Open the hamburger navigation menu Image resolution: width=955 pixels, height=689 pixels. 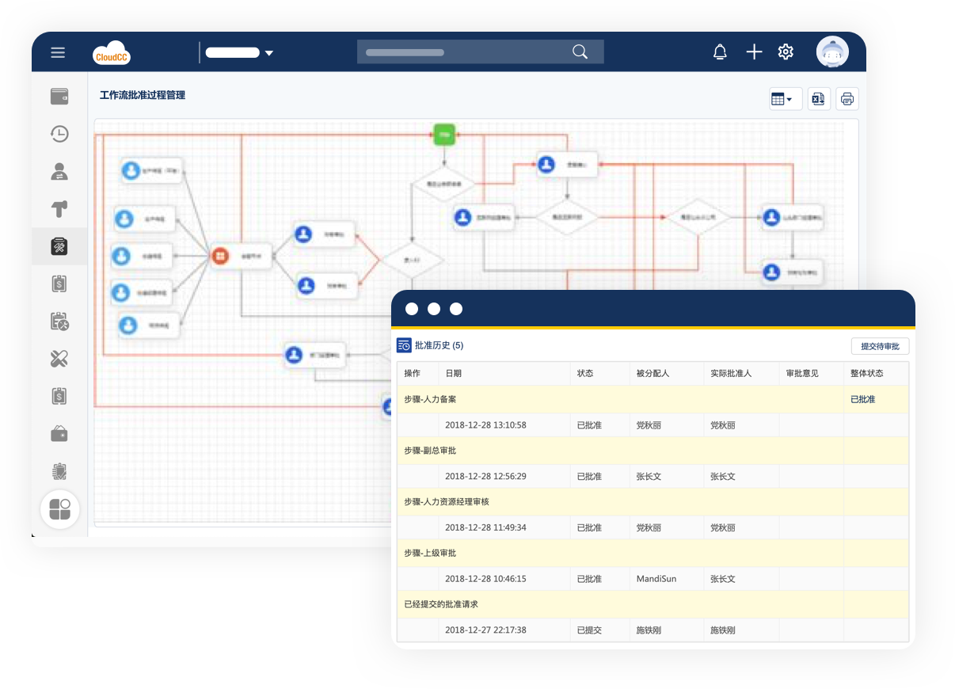(x=58, y=52)
